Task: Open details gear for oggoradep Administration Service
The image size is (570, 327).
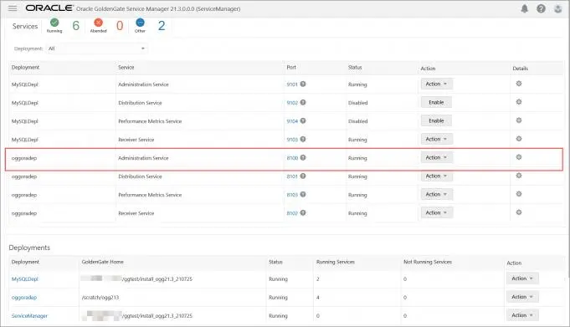Action: [519, 157]
